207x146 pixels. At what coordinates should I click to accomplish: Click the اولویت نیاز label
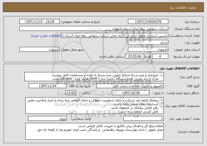pyautogui.click(x=192, y=43)
